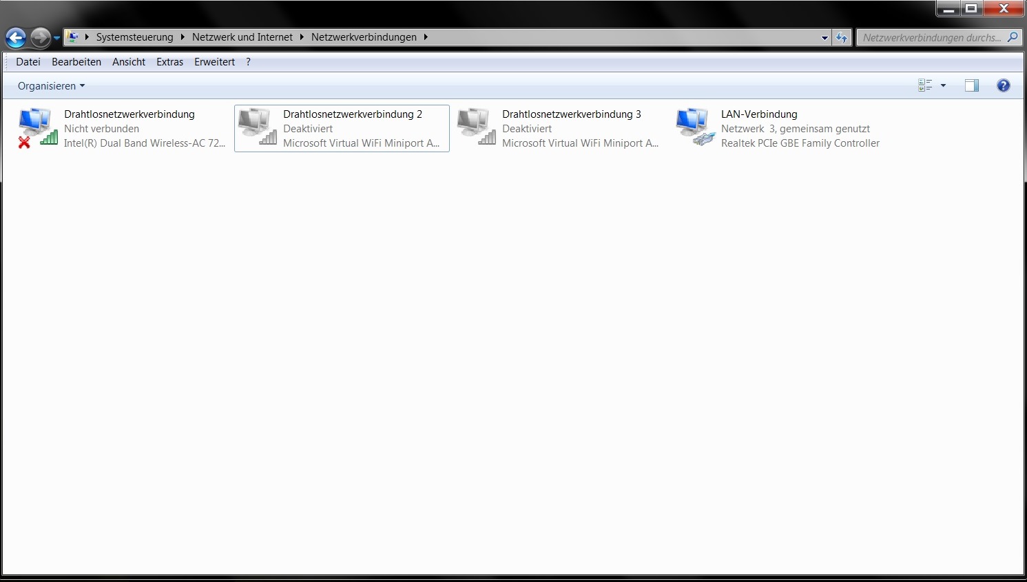Click the 'Drahtlosnetzwerkverbindung 2' name label
The width and height of the screenshot is (1027, 582).
coord(353,114)
